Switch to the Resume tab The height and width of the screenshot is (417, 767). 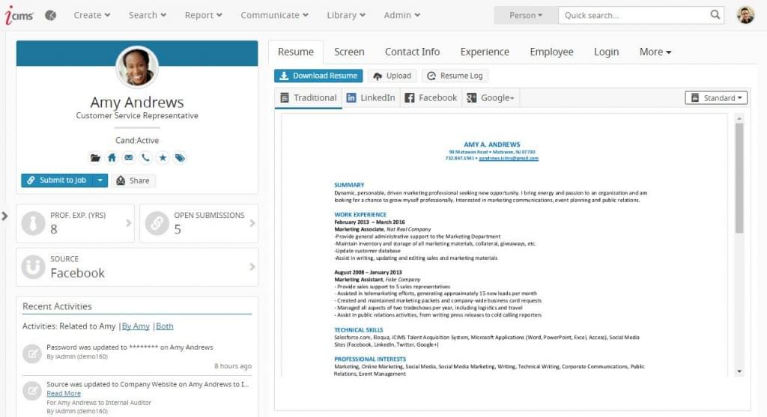(295, 52)
